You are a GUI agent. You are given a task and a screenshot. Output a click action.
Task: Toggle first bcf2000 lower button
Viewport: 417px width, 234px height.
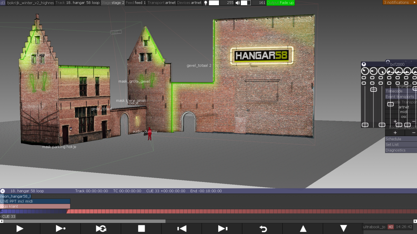click(x=364, y=83)
